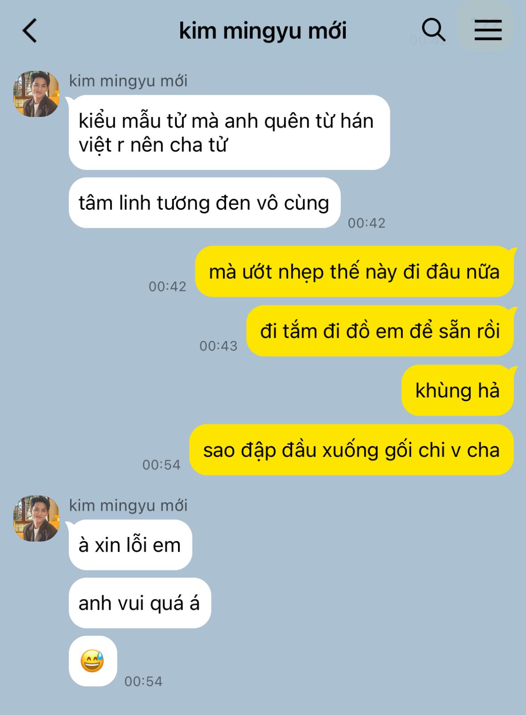Tap message starting "kiểu mẫu tử mà anh"
This screenshot has width=526, height=715.
tap(229, 132)
